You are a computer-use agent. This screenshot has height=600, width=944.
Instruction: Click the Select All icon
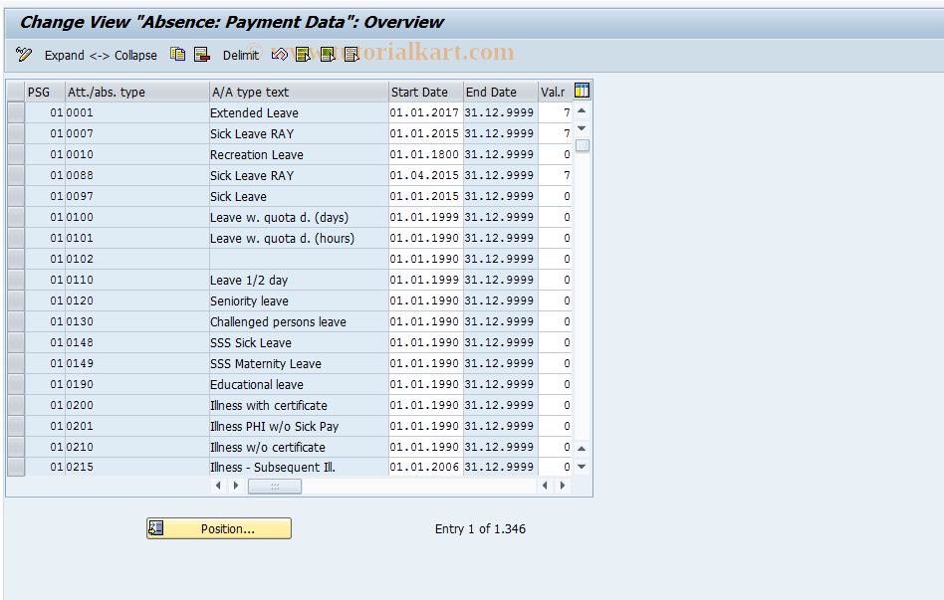[x=303, y=55]
